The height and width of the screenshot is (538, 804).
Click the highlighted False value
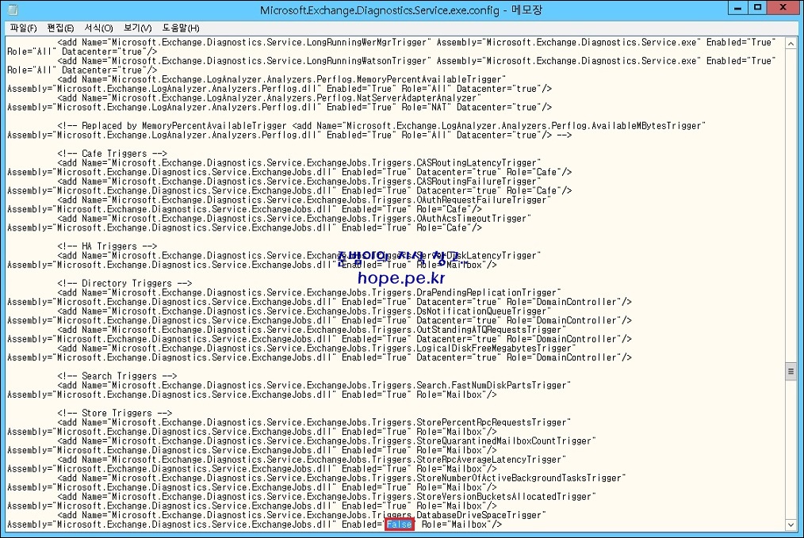(x=400, y=525)
